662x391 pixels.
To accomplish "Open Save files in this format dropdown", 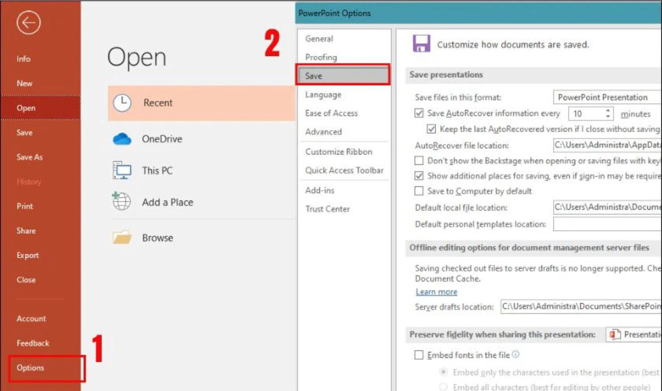I will click(x=607, y=97).
